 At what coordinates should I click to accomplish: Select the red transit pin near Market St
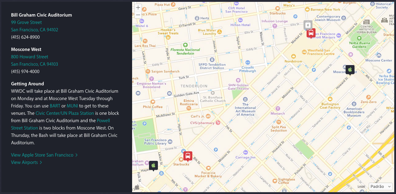tap(311, 33)
